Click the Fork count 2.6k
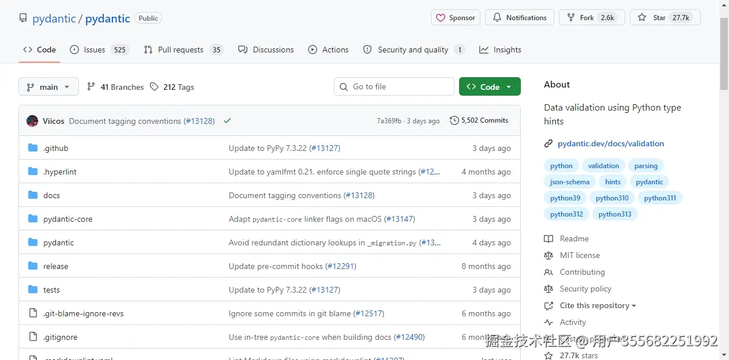The width and height of the screenshot is (729, 360). [x=607, y=18]
